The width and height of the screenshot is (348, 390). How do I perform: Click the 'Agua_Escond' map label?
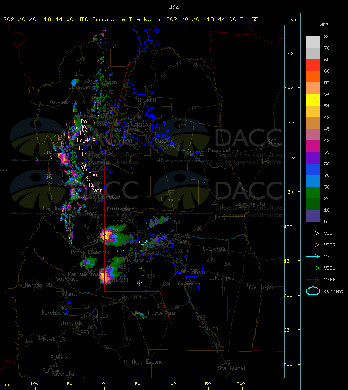[147, 362]
